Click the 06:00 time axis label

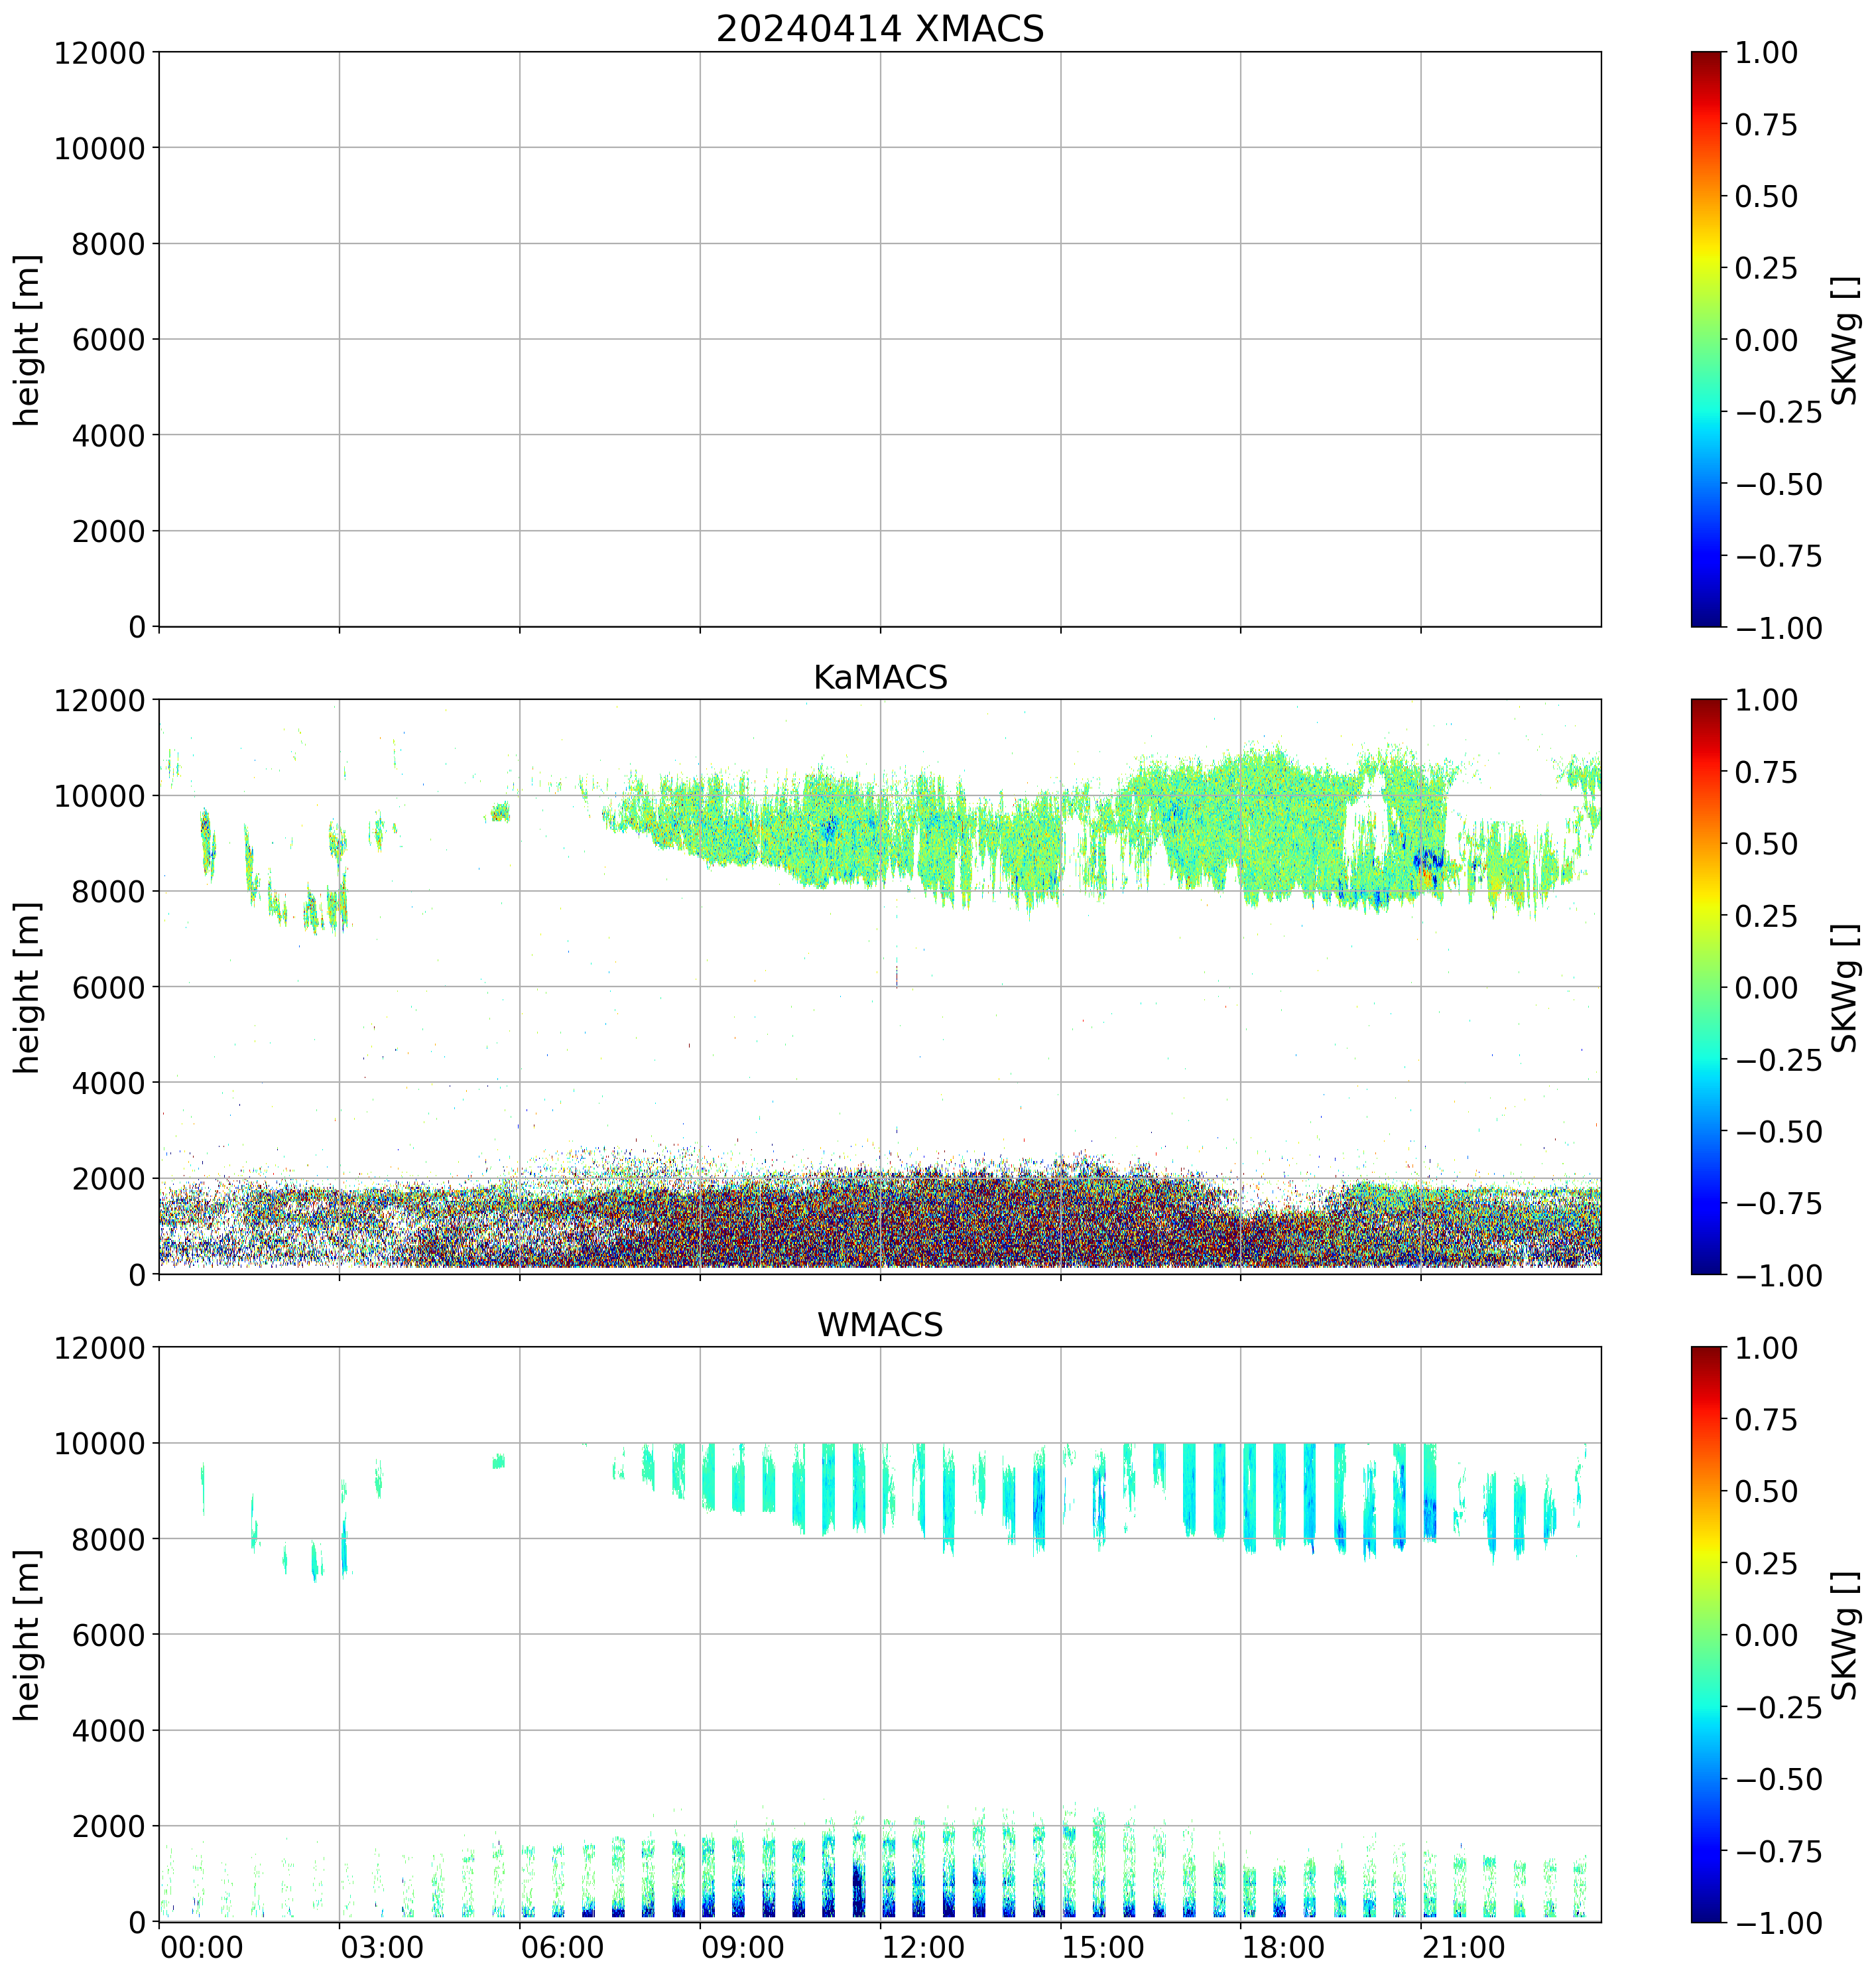pyautogui.click(x=562, y=1948)
